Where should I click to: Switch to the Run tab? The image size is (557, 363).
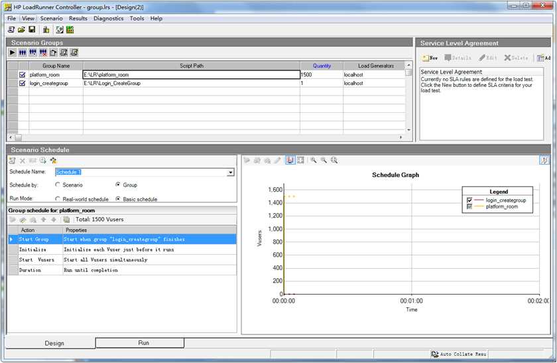point(140,342)
